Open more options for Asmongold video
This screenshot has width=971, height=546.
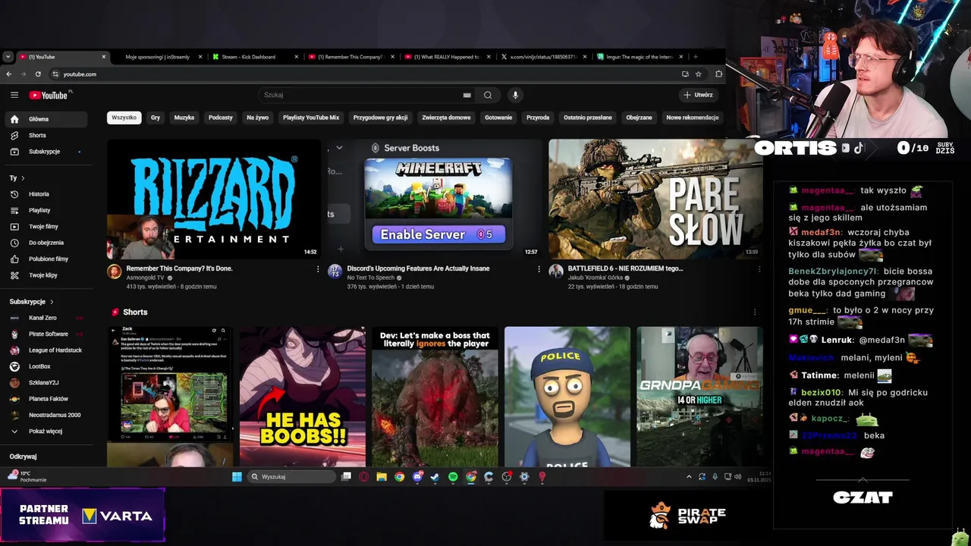[318, 269]
